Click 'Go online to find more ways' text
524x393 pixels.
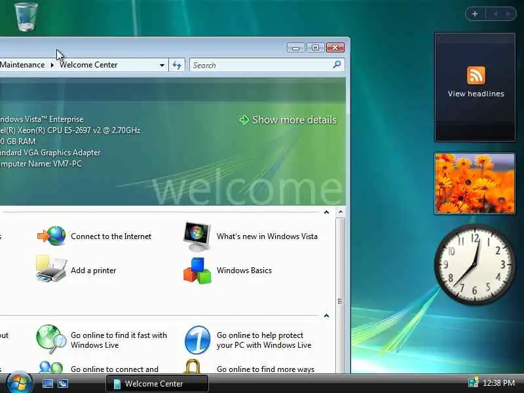[x=265, y=369]
